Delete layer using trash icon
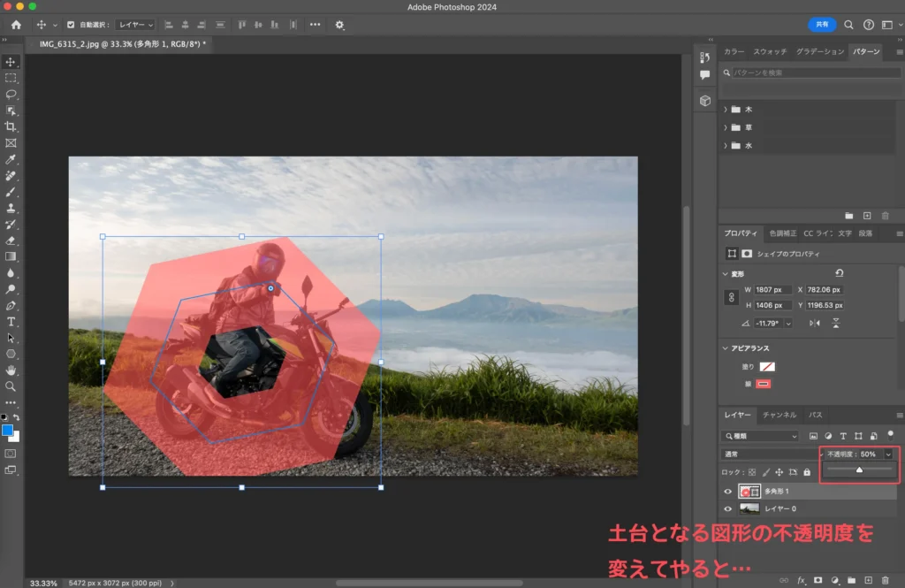This screenshot has width=905, height=588. (x=885, y=580)
